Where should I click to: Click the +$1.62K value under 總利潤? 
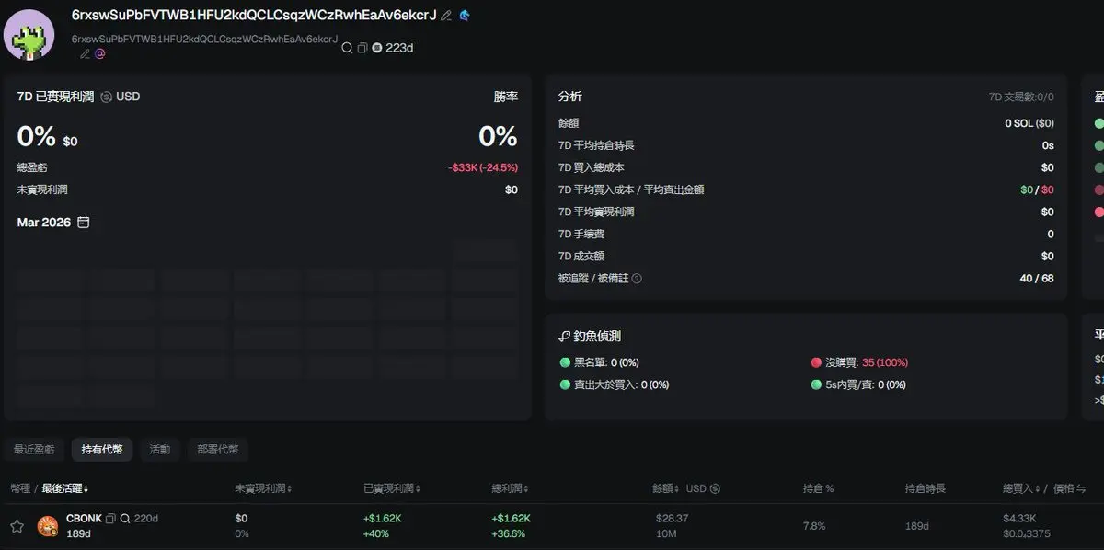(x=512, y=519)
